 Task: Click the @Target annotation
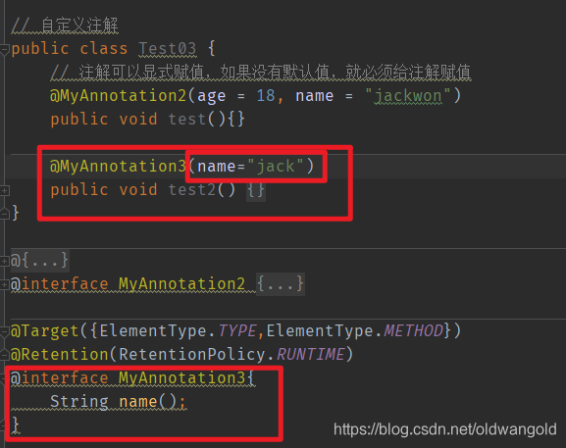[45, 331]
